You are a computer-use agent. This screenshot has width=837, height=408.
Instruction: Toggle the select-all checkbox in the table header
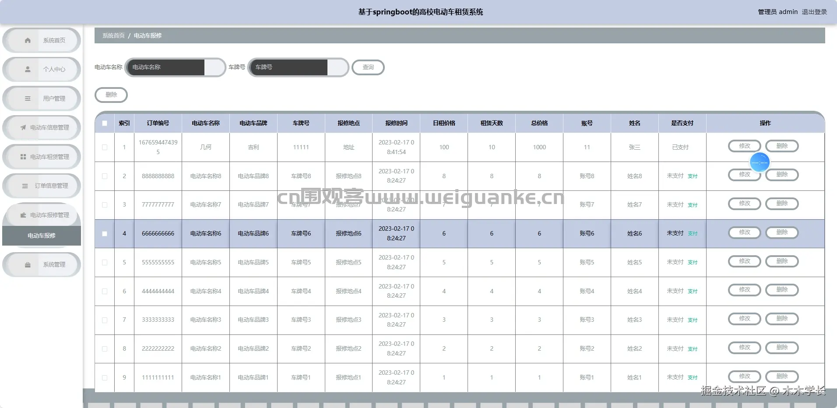105,123
